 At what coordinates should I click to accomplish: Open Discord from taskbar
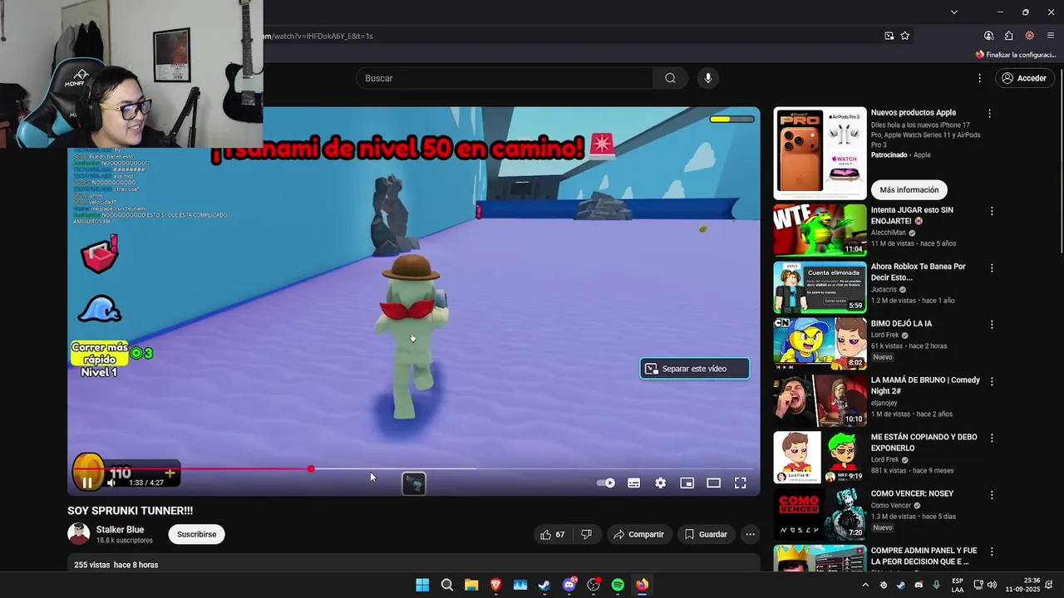point(569,585)
